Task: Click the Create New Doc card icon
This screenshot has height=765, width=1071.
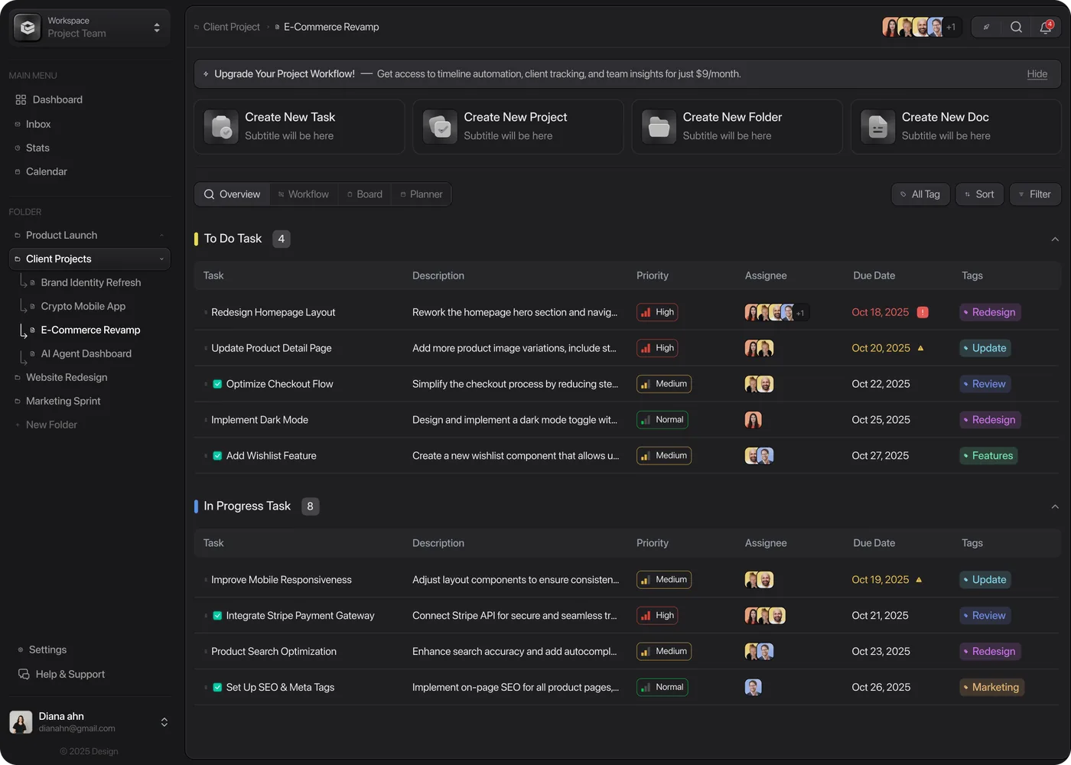Action: (x=877, y=126)
